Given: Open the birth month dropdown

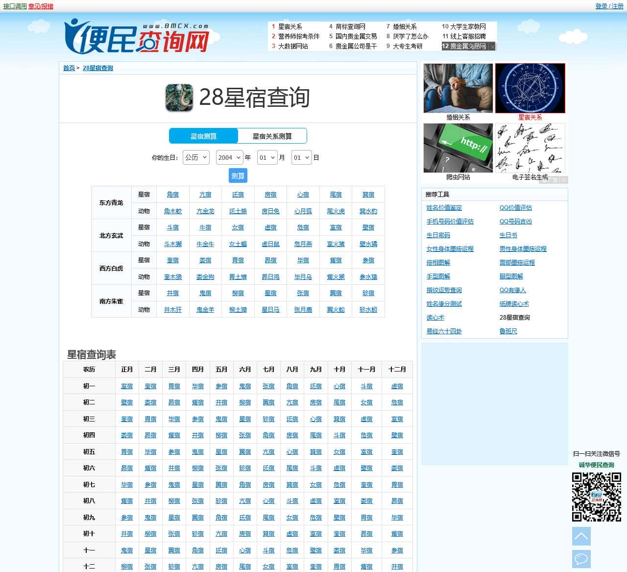Looking at the screenshot, I should 267,157.
